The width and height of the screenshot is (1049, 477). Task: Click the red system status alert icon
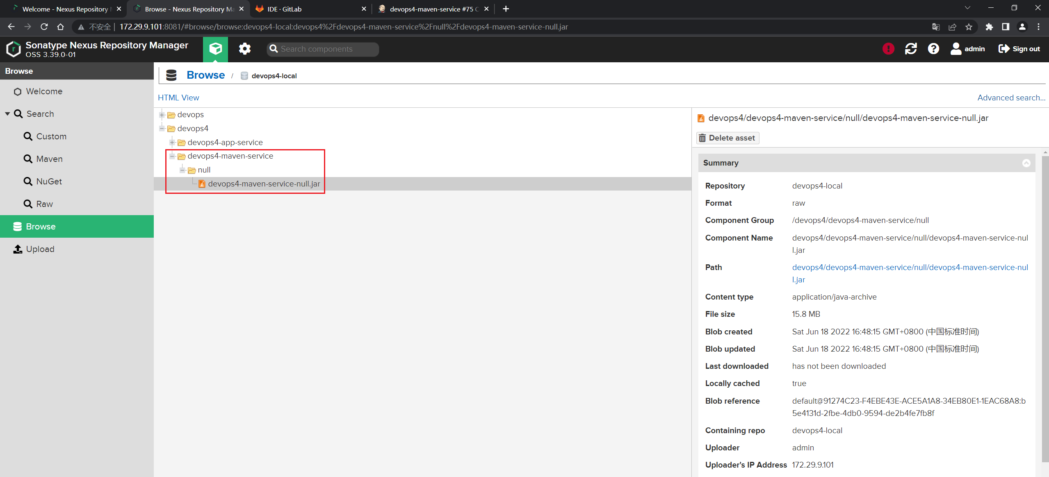tap(888, 49)
